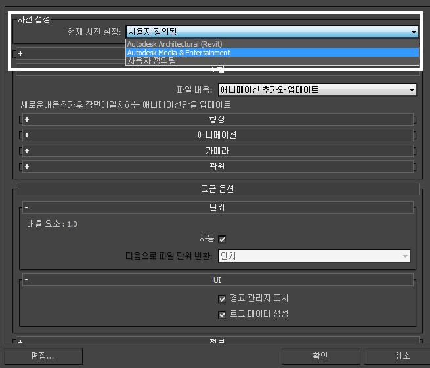Expand the 형상 rollout
The image size is (430, 368).
pos(218,120)
